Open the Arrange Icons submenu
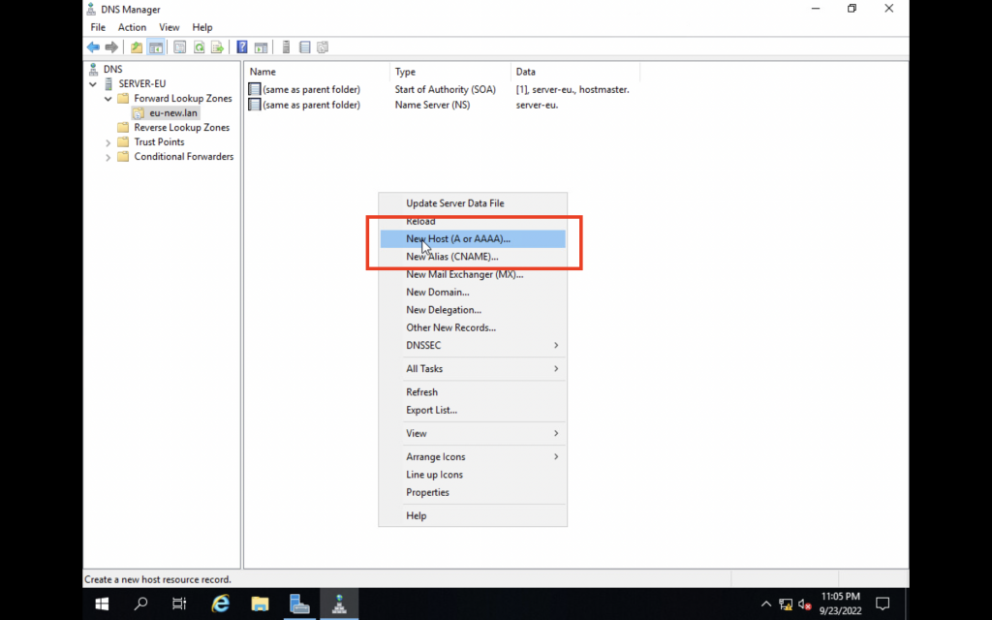Viewport: 992px width, 620px height. click(473, 457)
